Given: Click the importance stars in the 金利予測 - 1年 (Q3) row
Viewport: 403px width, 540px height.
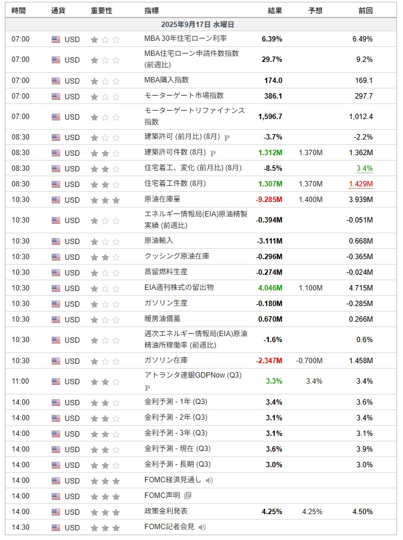Looking at the screenshot, I should pos(105,402).
